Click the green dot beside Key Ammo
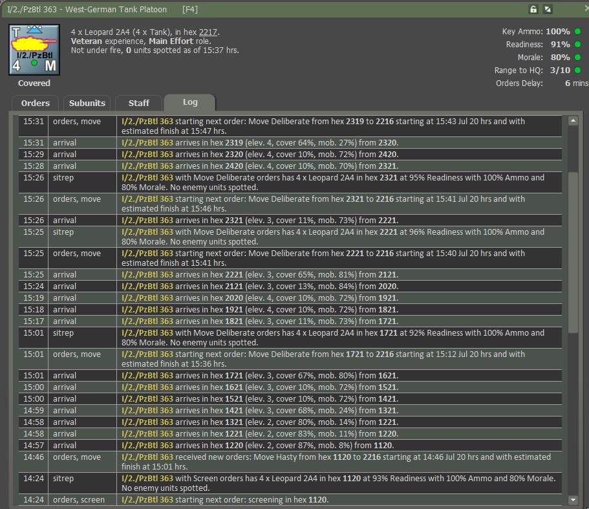 578,32
